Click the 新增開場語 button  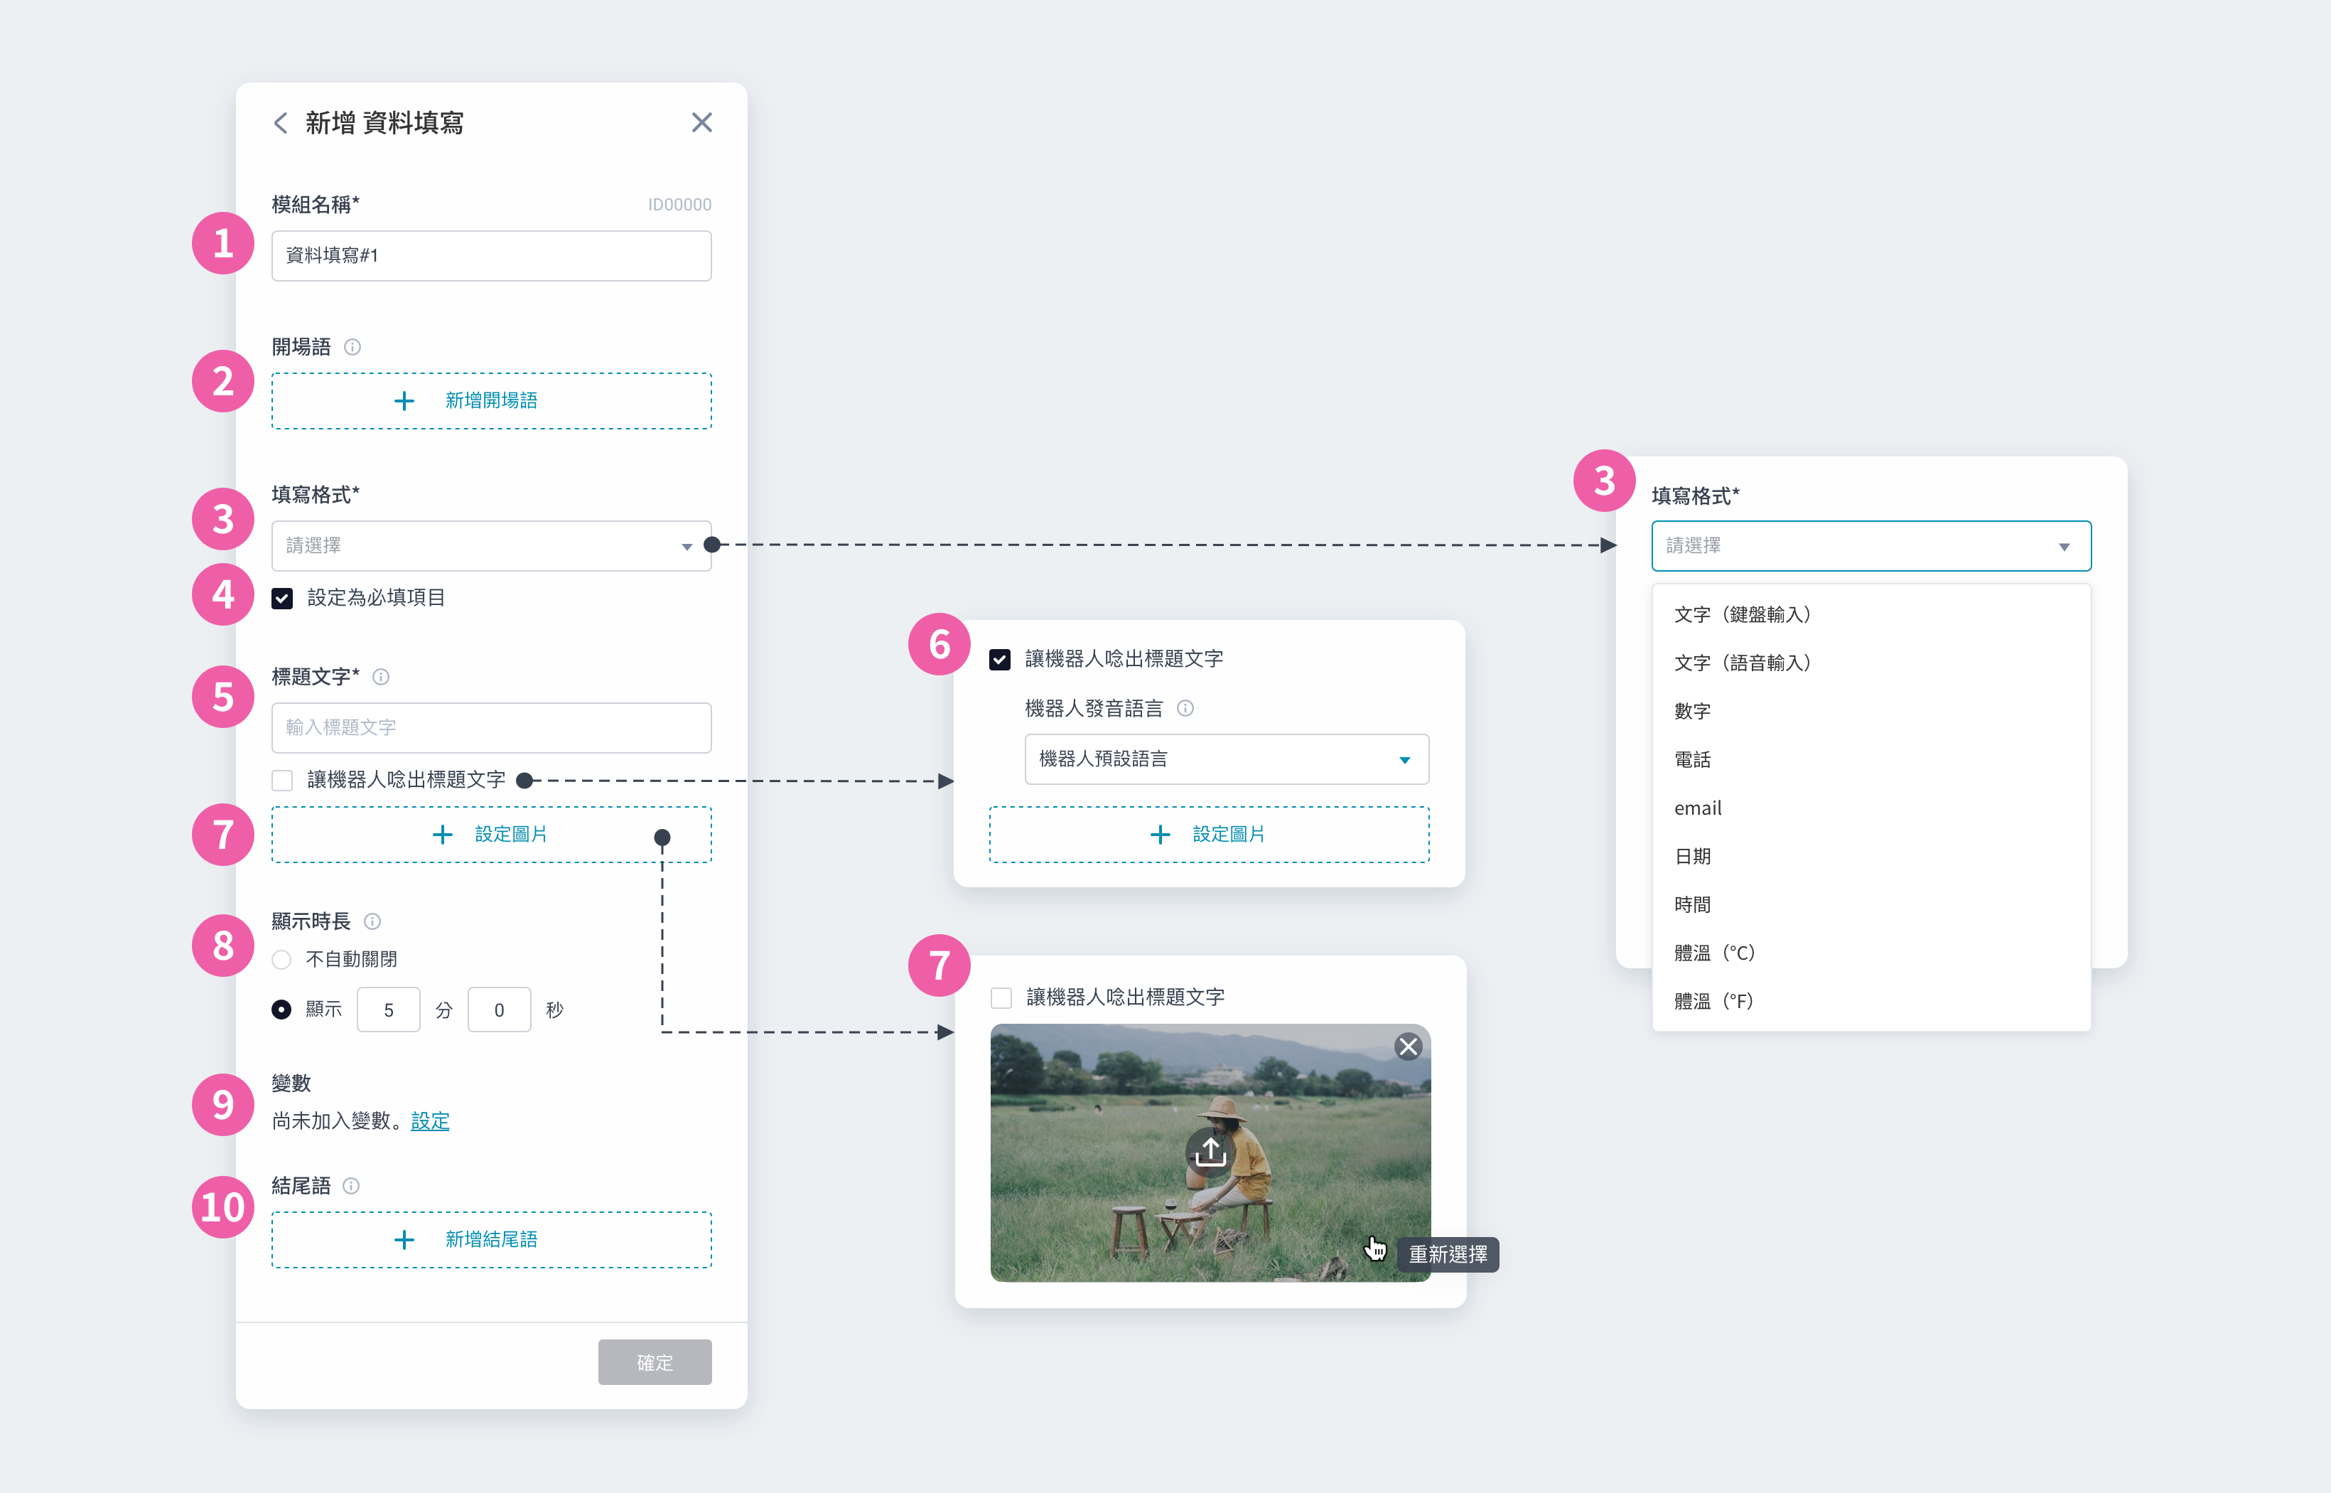[491, 402]
